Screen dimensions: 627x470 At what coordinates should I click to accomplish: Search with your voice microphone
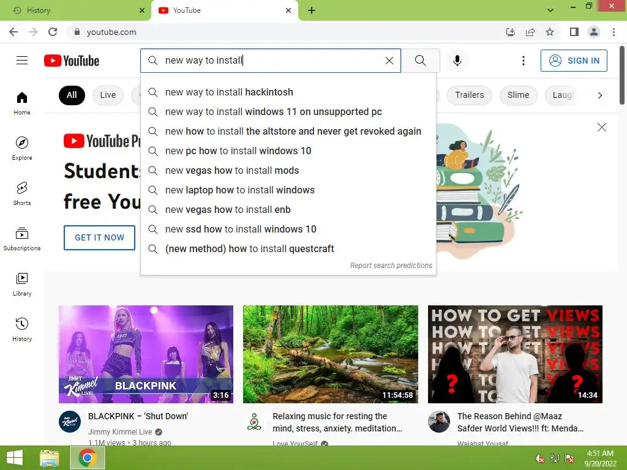pos(457,61)
